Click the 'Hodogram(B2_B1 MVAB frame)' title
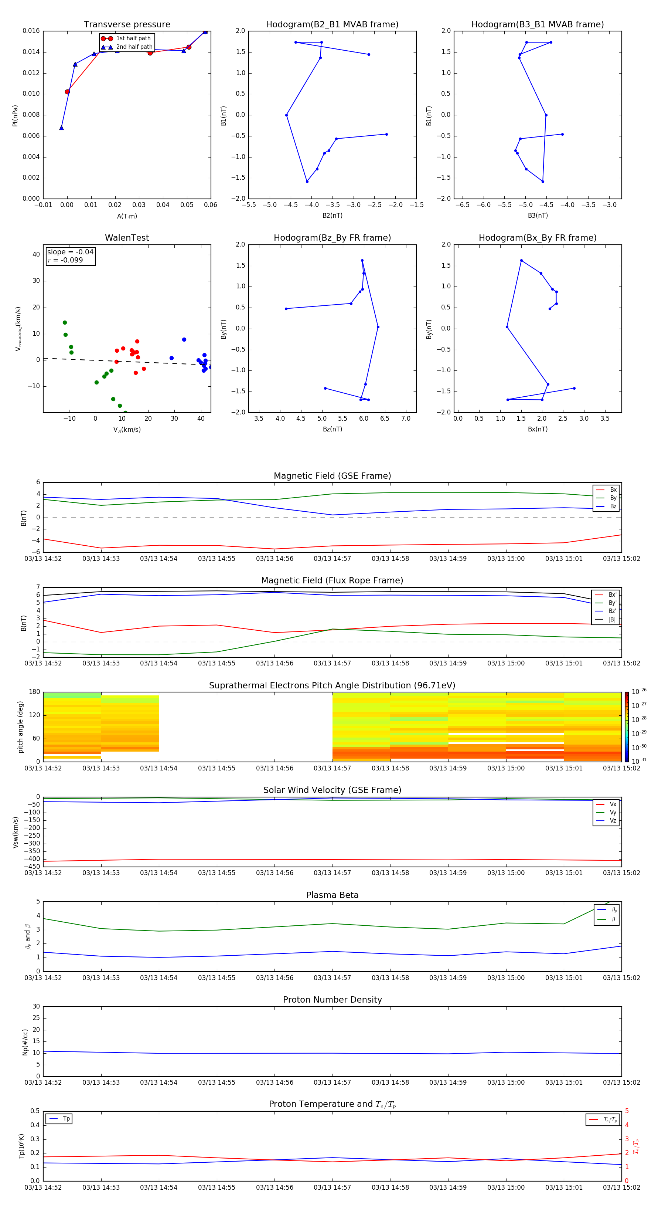This screenshot has width=665, height=1220. (332, 25)
